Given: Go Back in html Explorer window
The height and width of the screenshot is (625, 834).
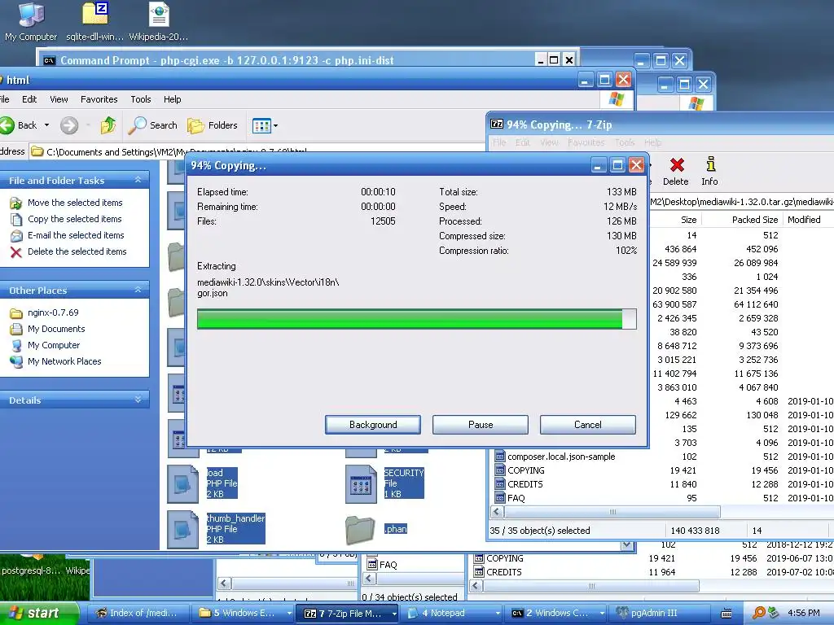Looking at the screenshot, I should [19, 125].
